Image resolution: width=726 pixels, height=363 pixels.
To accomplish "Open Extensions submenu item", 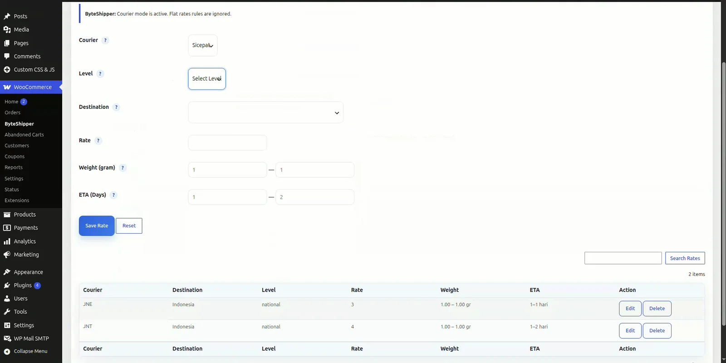I will [17, 201].
